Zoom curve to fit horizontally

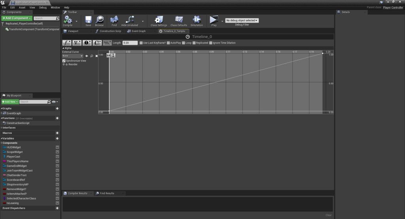pos(109,55)
